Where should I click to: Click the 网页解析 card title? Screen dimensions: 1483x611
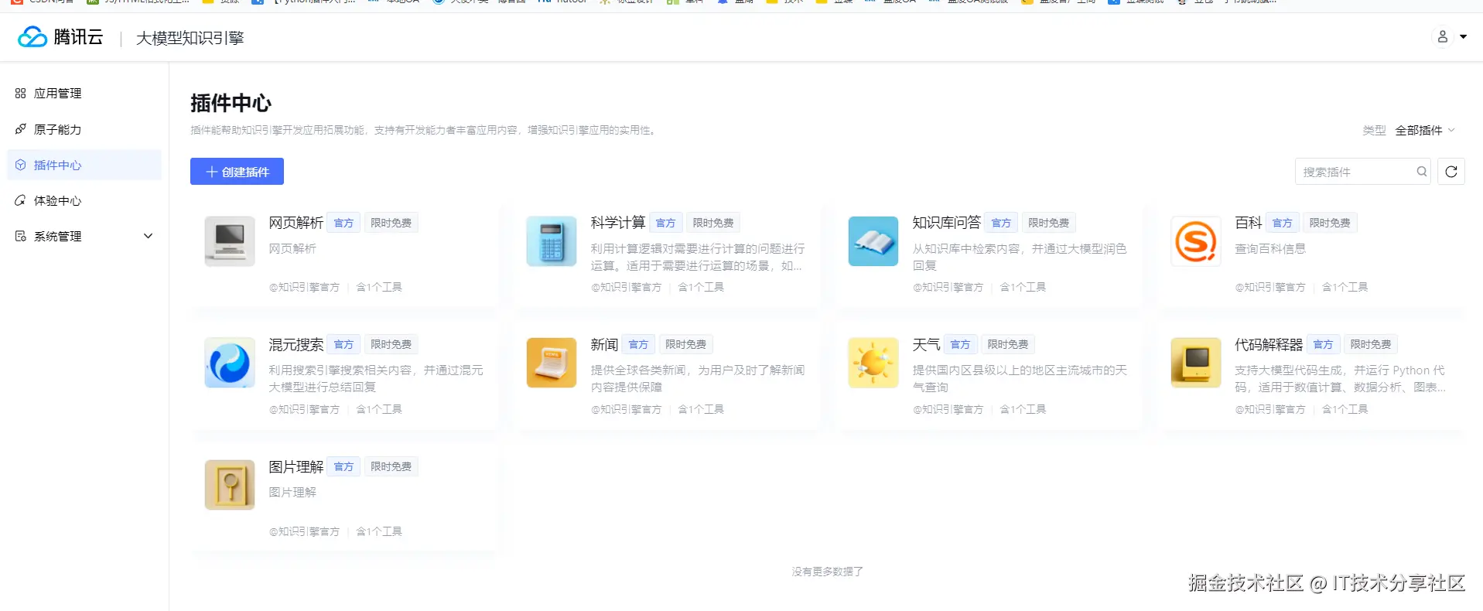click(296, 223)
